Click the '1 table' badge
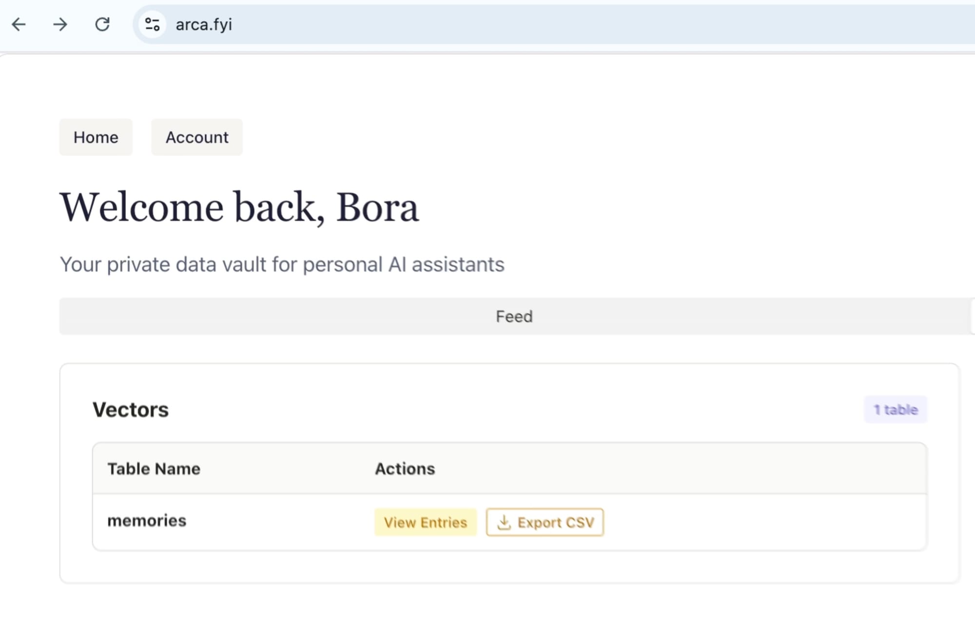Screen dimensions: 975x637 (x=896, y=410)
